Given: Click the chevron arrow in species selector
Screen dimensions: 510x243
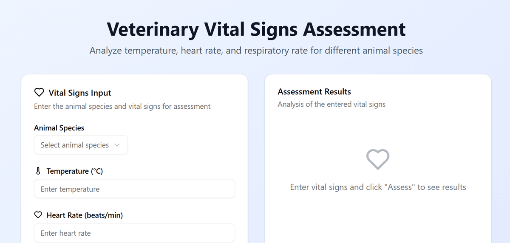Looking at the screenshot, I should 117,145.
